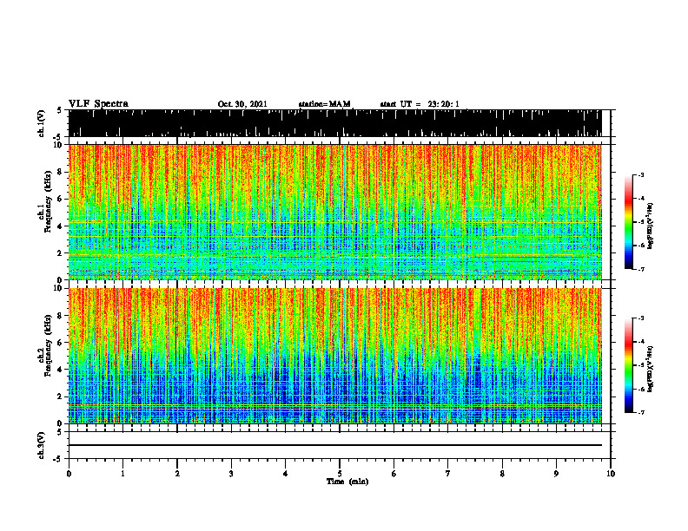Image resolution: width=688 pixels, height=531 pixels.
Task: Click time axis tick label "8"
Action: tap(502, 474)
